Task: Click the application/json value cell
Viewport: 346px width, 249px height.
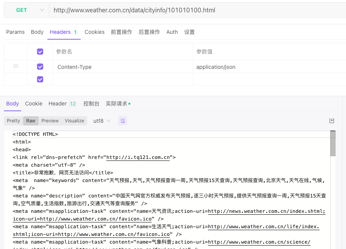Action: click(x=269, y=67)
